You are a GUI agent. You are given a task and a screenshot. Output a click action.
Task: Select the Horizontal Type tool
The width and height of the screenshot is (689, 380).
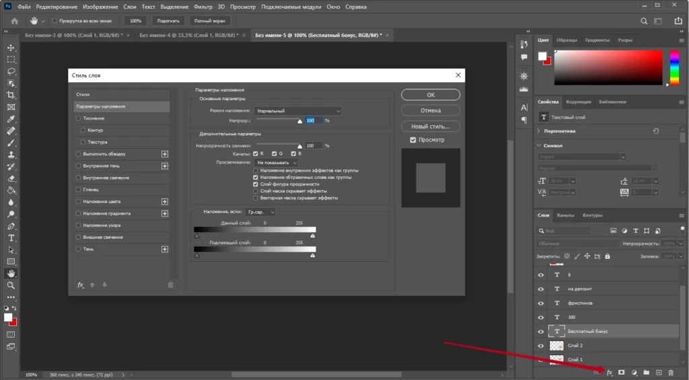[11, 238]
